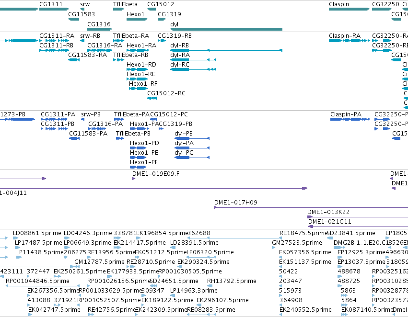Click the CG11583-PA protein label
Image resolution: width=408 pixels, height=317 pixels.
pyautogui.click(x=88, y=133)
